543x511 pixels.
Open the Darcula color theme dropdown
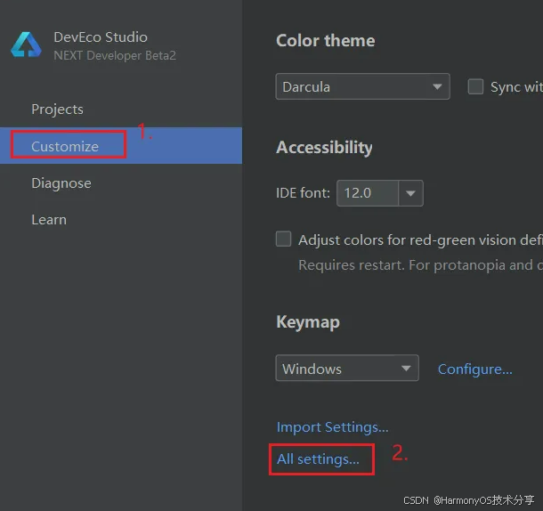pos(362,86)
